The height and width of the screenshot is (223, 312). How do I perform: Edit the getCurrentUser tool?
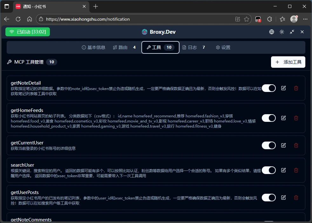(x=283, y=145)
